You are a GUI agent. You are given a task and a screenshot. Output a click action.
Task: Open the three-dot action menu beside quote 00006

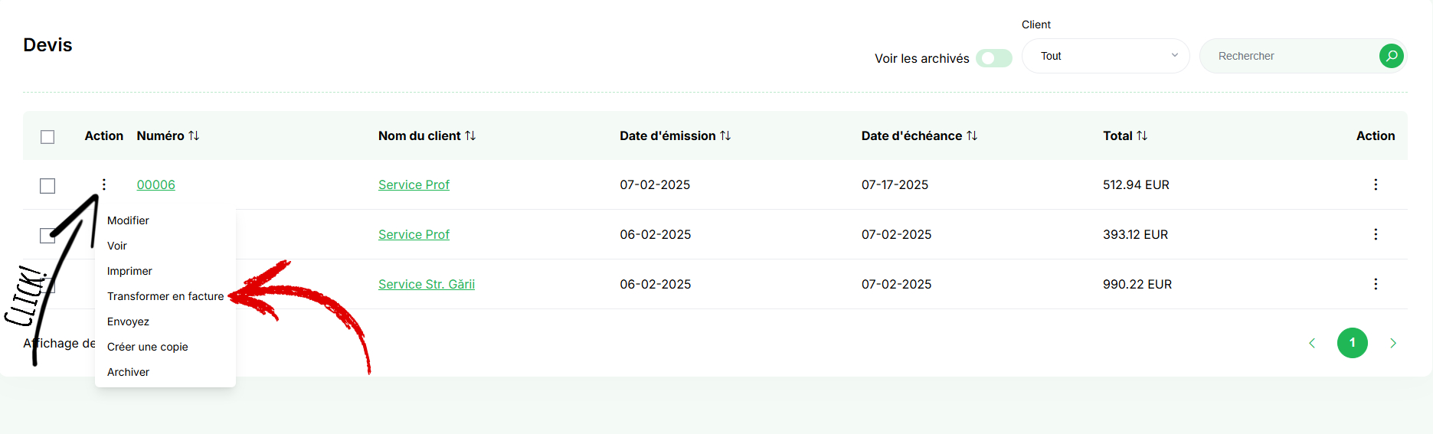click(x=104, y=184)
